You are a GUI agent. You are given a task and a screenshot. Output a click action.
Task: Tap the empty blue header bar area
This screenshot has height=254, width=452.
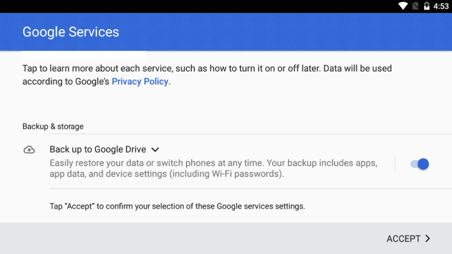(285, 32)
